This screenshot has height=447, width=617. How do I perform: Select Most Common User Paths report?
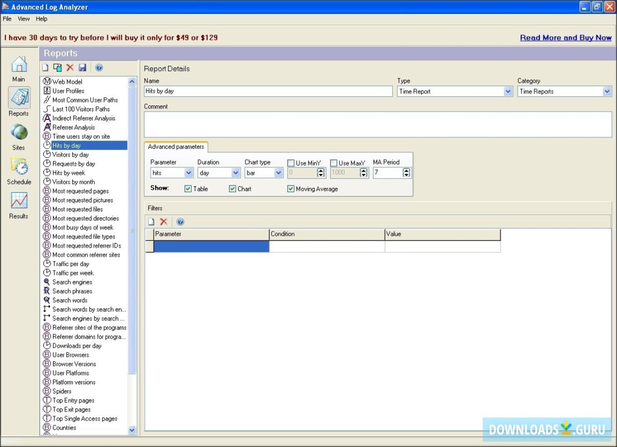click(85, 100)
